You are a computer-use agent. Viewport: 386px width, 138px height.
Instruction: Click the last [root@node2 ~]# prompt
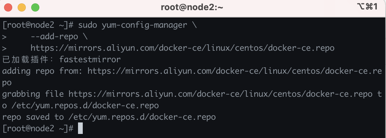[x=38, y=129]
